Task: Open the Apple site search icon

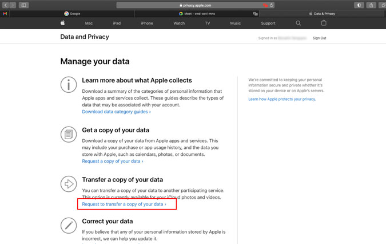Action: 298,23
